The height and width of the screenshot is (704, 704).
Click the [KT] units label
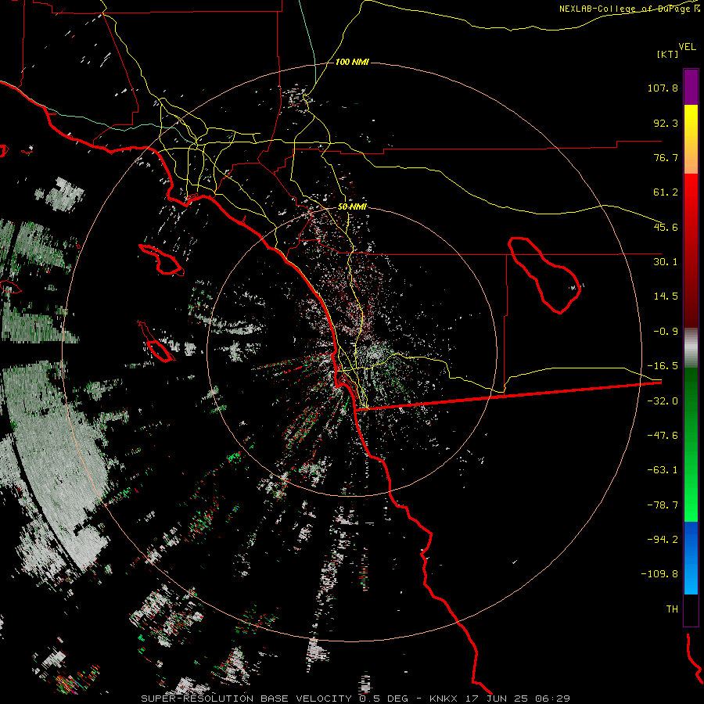pos(668,54)
